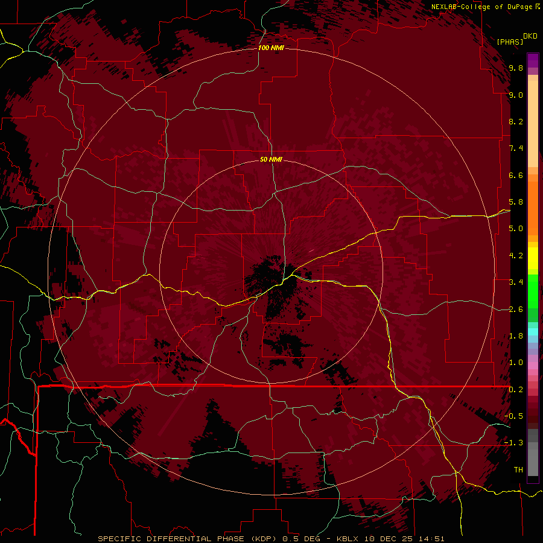Screen dimensions: 543x543
Task: Click the 6.6 color scale value
Action: (x=516, y=175)
